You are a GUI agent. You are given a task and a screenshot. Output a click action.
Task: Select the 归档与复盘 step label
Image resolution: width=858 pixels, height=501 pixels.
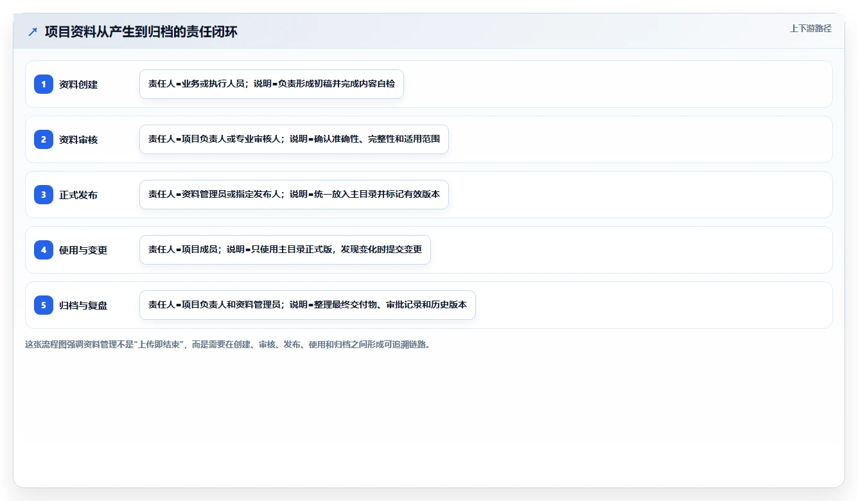coord(83,305)
